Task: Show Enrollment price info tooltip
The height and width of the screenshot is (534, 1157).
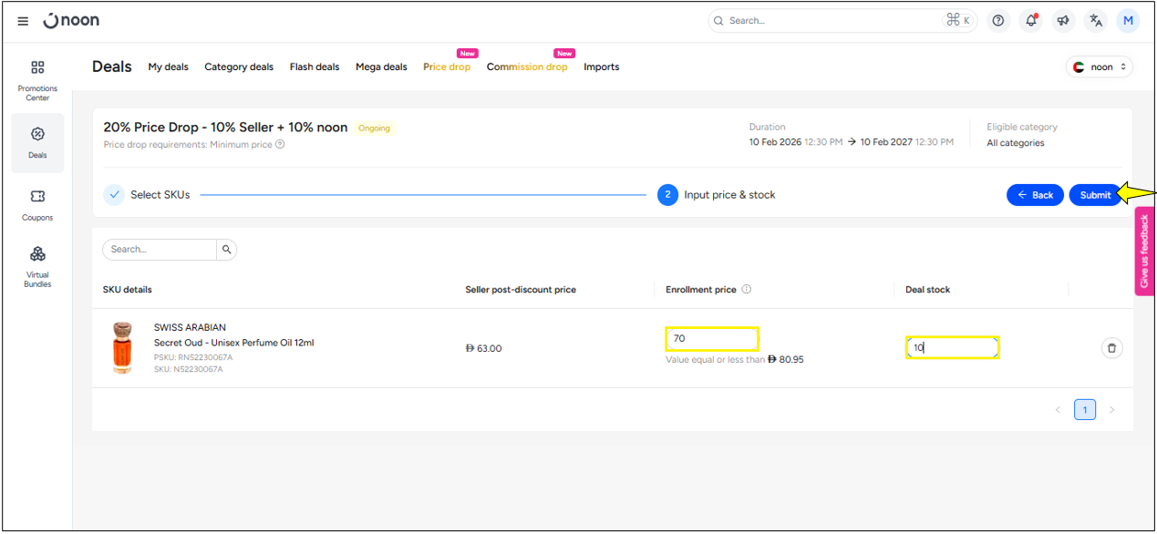Action: click(x=747, y=290)
